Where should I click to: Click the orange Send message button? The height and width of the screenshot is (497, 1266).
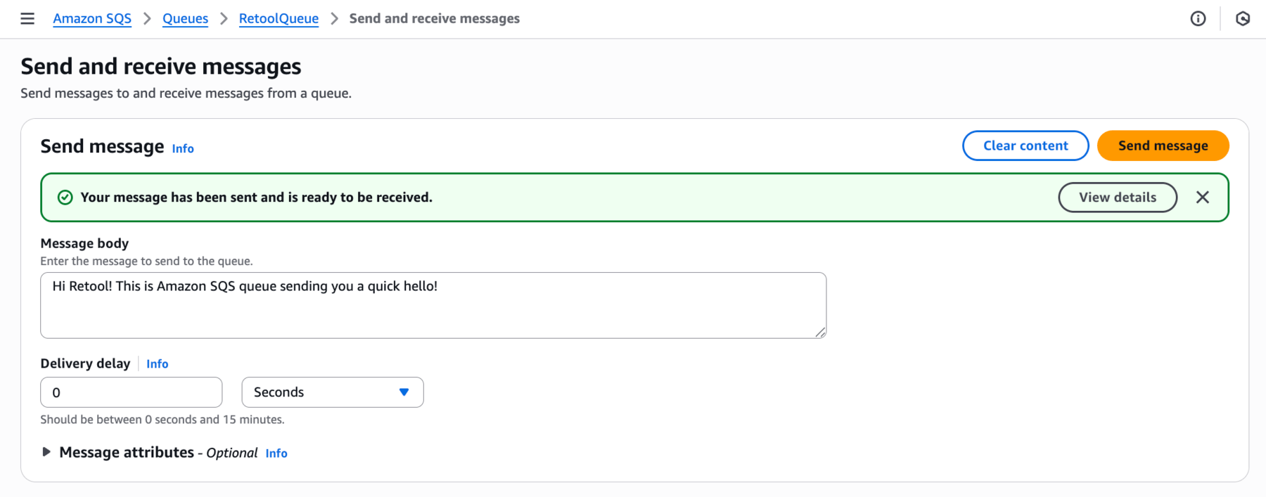[1163, 146]
